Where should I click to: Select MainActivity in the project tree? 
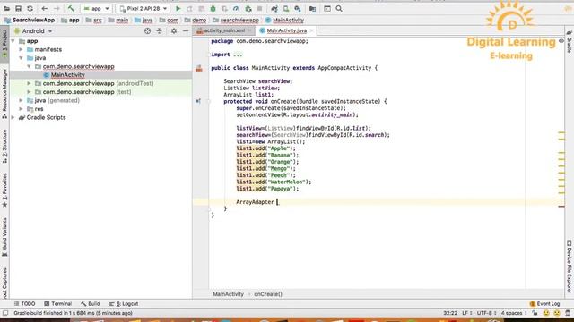tap(68, 75)
